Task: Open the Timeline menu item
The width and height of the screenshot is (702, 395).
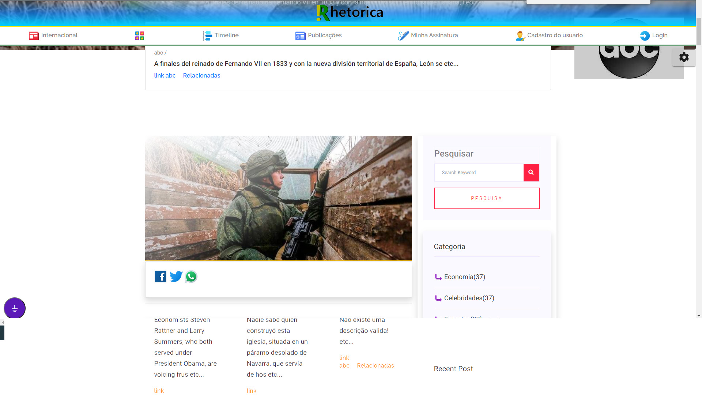Action: [221, 35]
